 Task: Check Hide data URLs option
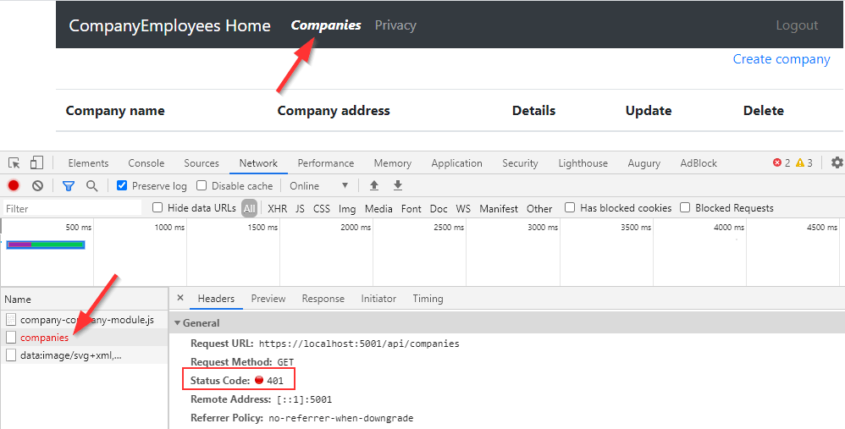(157, 208)
